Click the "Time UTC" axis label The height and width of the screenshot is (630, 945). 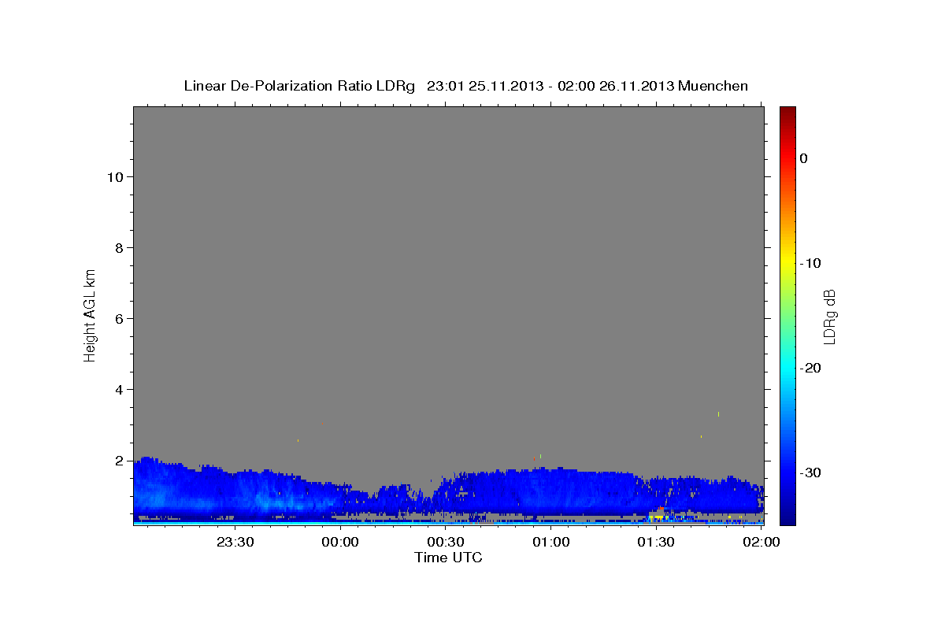point(448,558)
